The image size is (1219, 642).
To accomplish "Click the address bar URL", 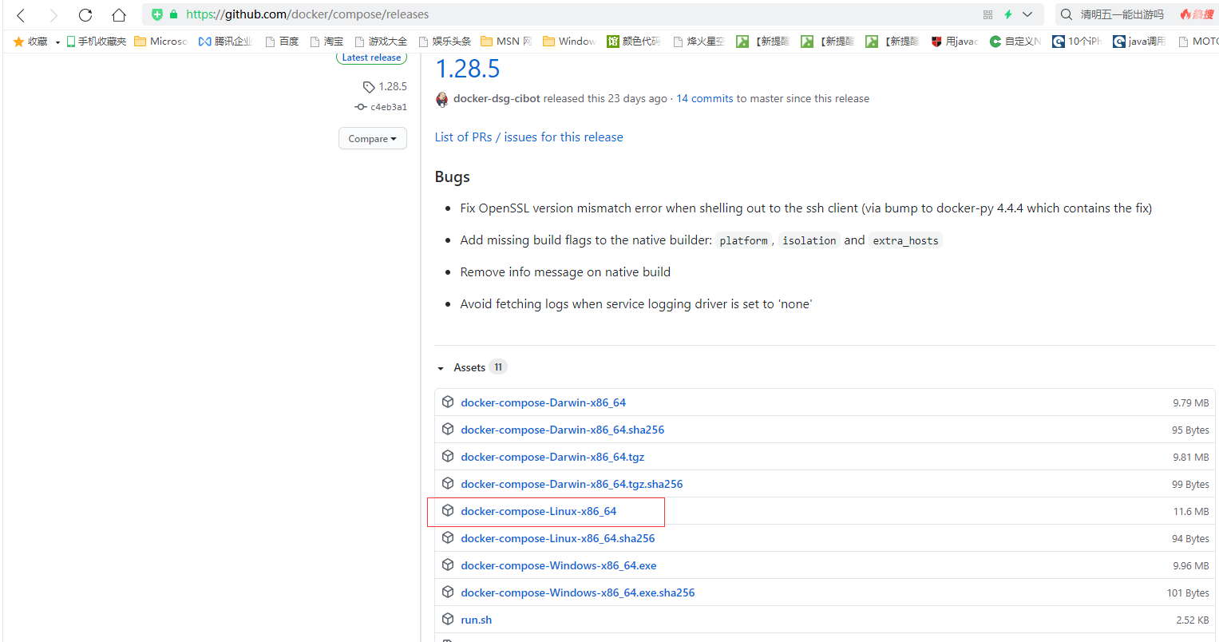I will coord(307,14).
